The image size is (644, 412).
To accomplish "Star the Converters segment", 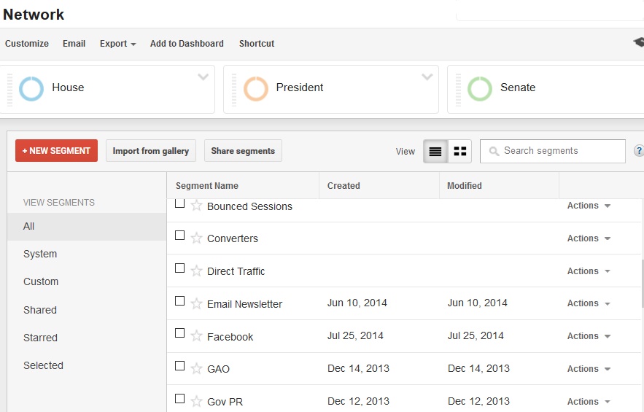I will point(196,238).
